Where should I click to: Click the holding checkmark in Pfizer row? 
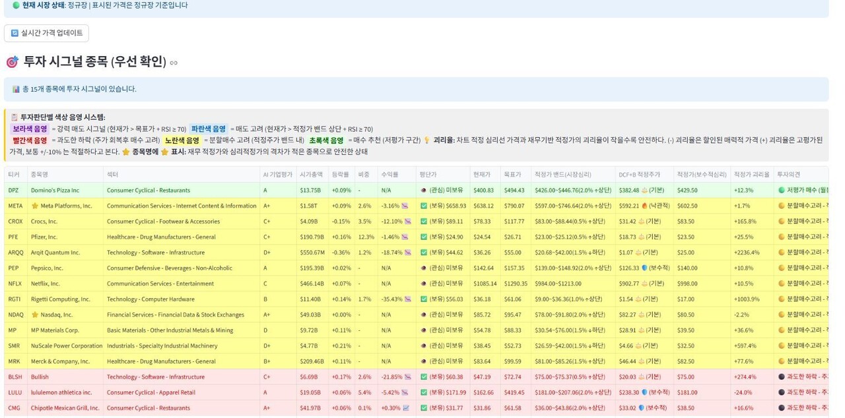(424, 237)
